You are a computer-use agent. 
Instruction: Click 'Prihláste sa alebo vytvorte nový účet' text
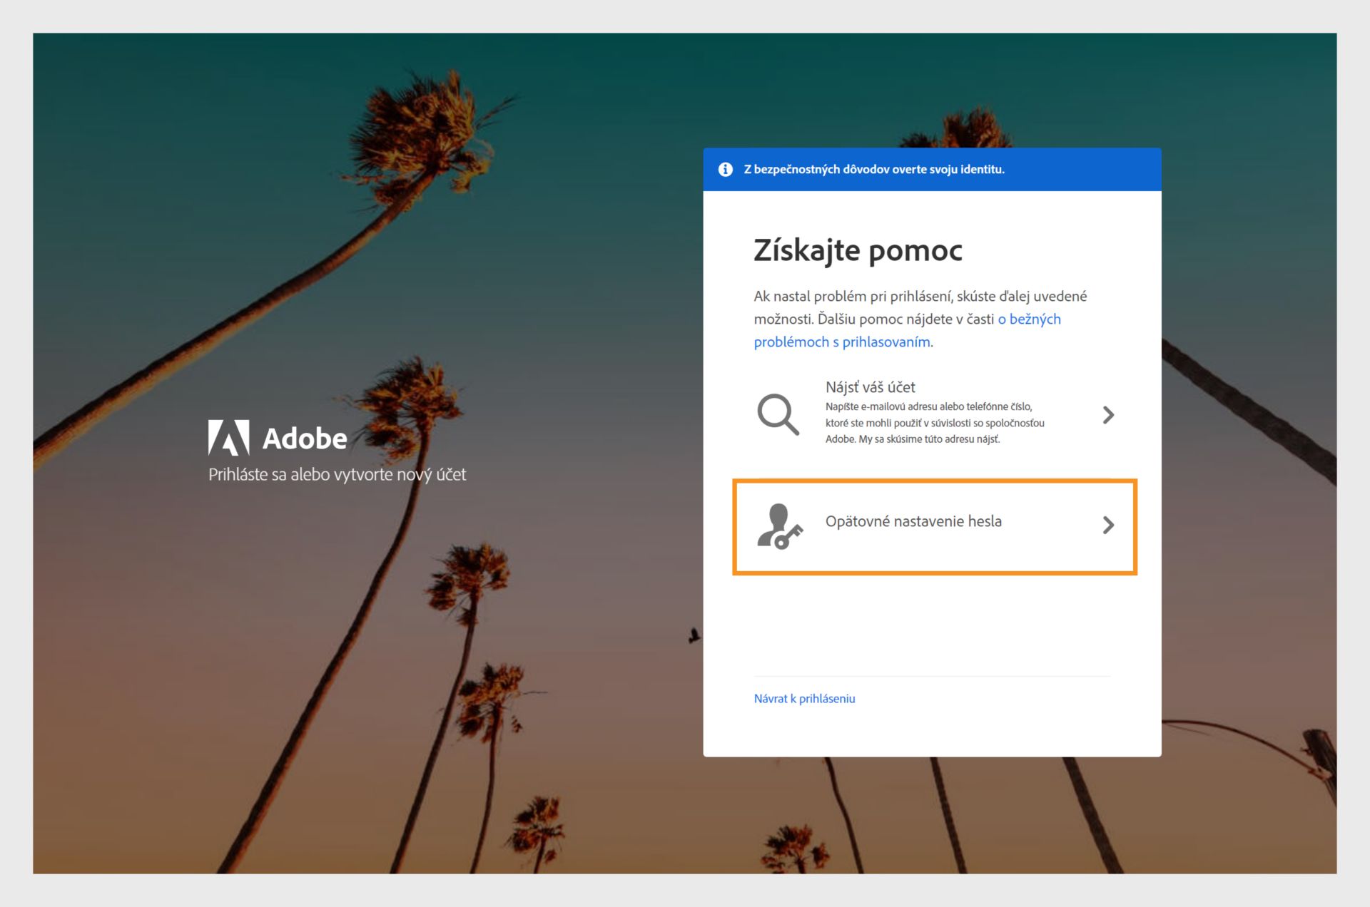pos(337,475)
